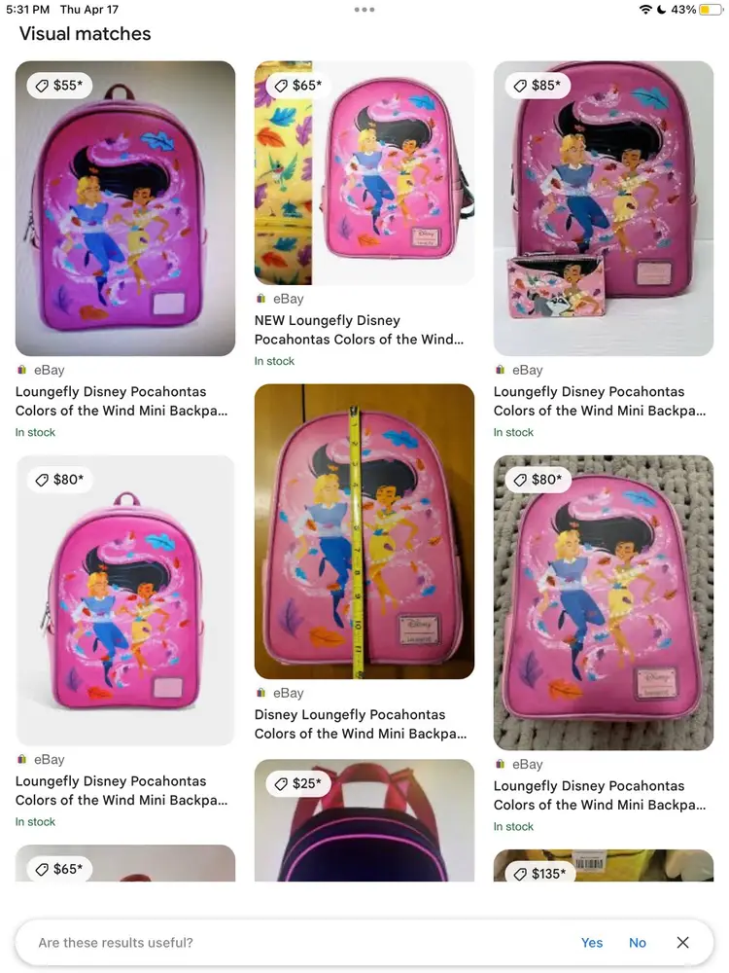Open dark $25 backpack thumbnail
729x973 pixels.
pyautogui.click(x=364, y=820)
